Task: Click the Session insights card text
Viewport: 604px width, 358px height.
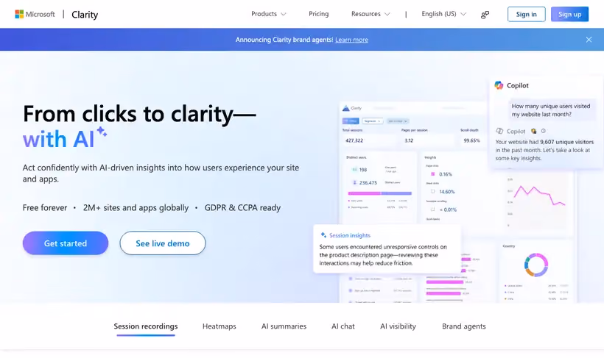Action: (x=383, y=254)
